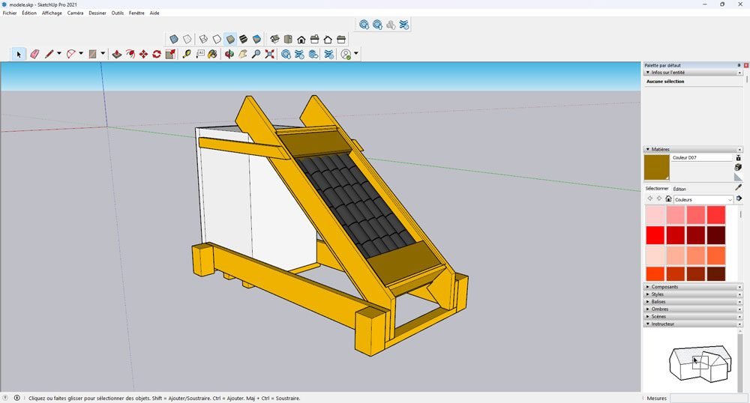Collapse the Matières panel

click(x=648, y=150)
